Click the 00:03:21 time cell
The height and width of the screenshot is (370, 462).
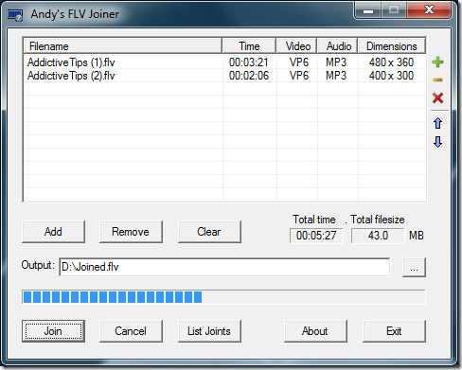[249, 62]
